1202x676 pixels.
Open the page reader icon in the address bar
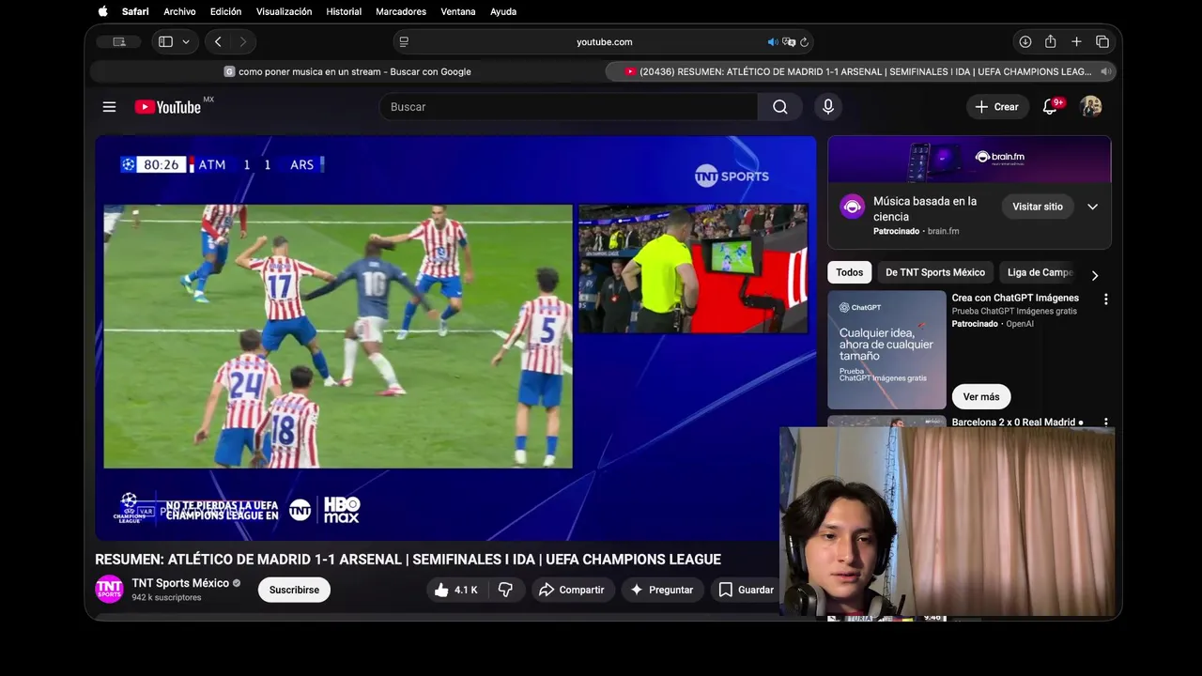pyautogui.click(x=404, y=41)
